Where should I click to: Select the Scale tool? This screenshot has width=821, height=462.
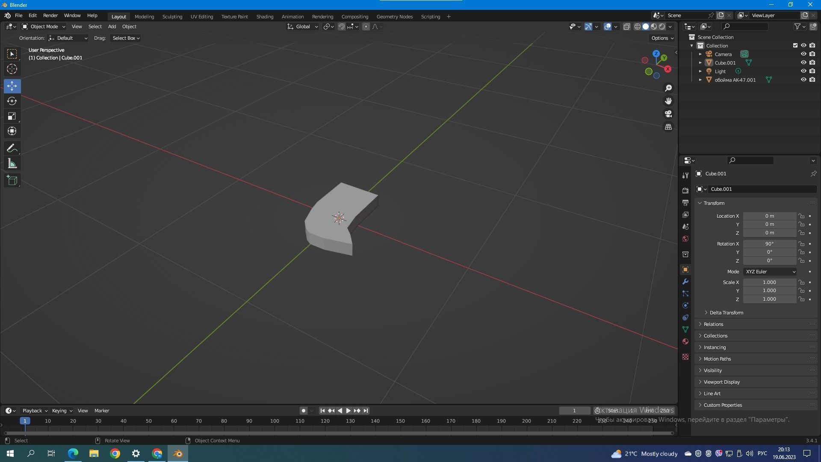pyautogui.click(x=12, y=116)
